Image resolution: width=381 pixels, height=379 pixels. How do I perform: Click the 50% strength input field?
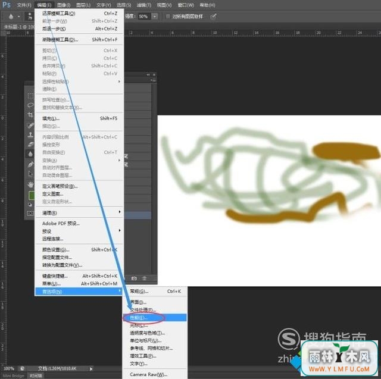tap(144, 16)
